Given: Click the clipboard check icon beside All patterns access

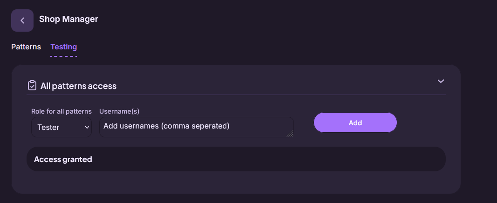Looking at the screenshot, I should tap(32, 86).
